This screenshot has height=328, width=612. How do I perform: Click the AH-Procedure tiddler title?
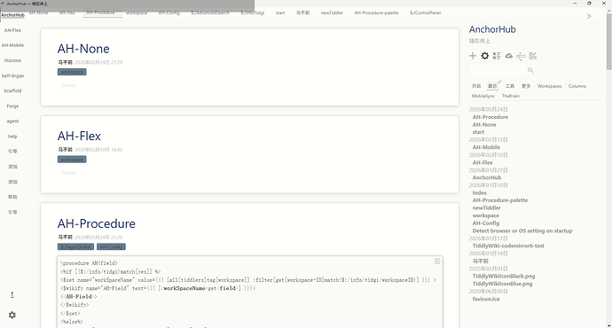[97, 223]
